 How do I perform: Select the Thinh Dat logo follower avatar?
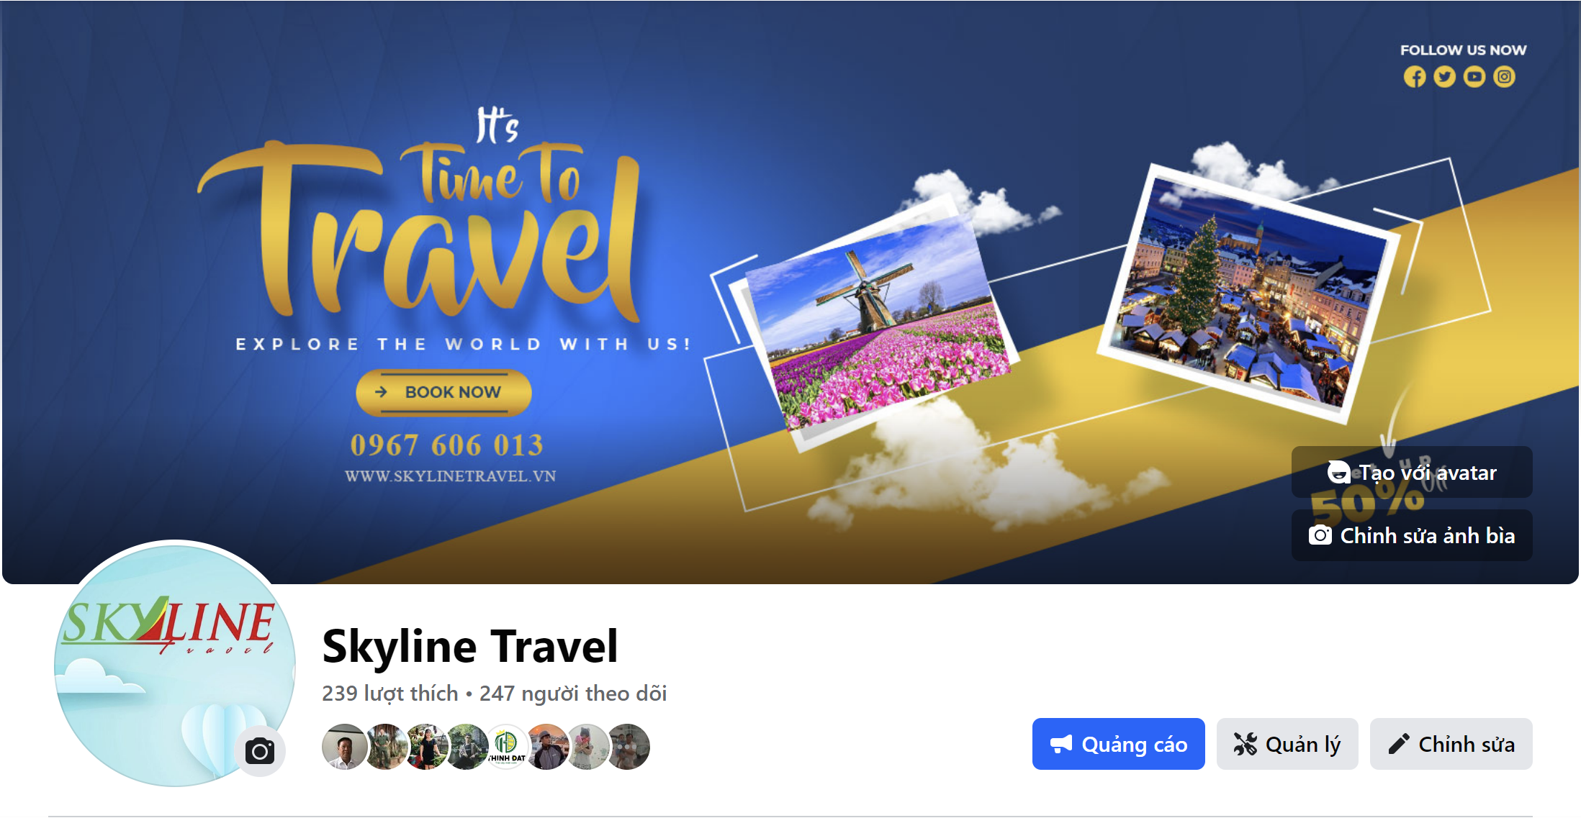click(x=506, y=747)
